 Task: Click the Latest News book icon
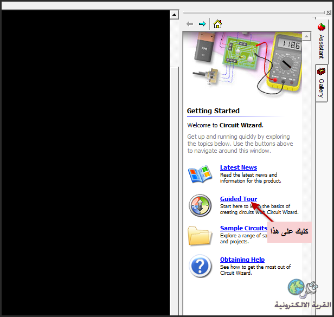[200, 174]
